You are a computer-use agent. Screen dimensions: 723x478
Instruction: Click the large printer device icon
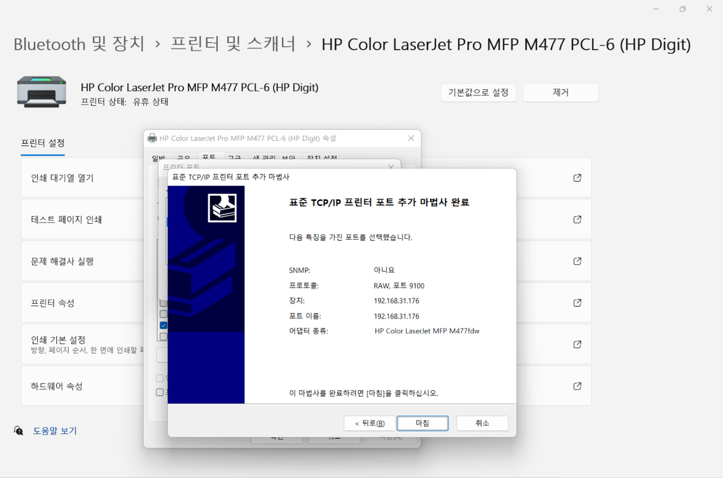[x=42, y=92]
